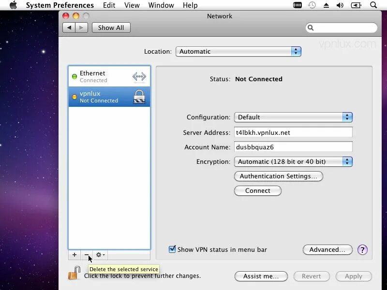Open Authentication Settings
This screenshot has height=290, width=387.
click(x=279, y=176)
